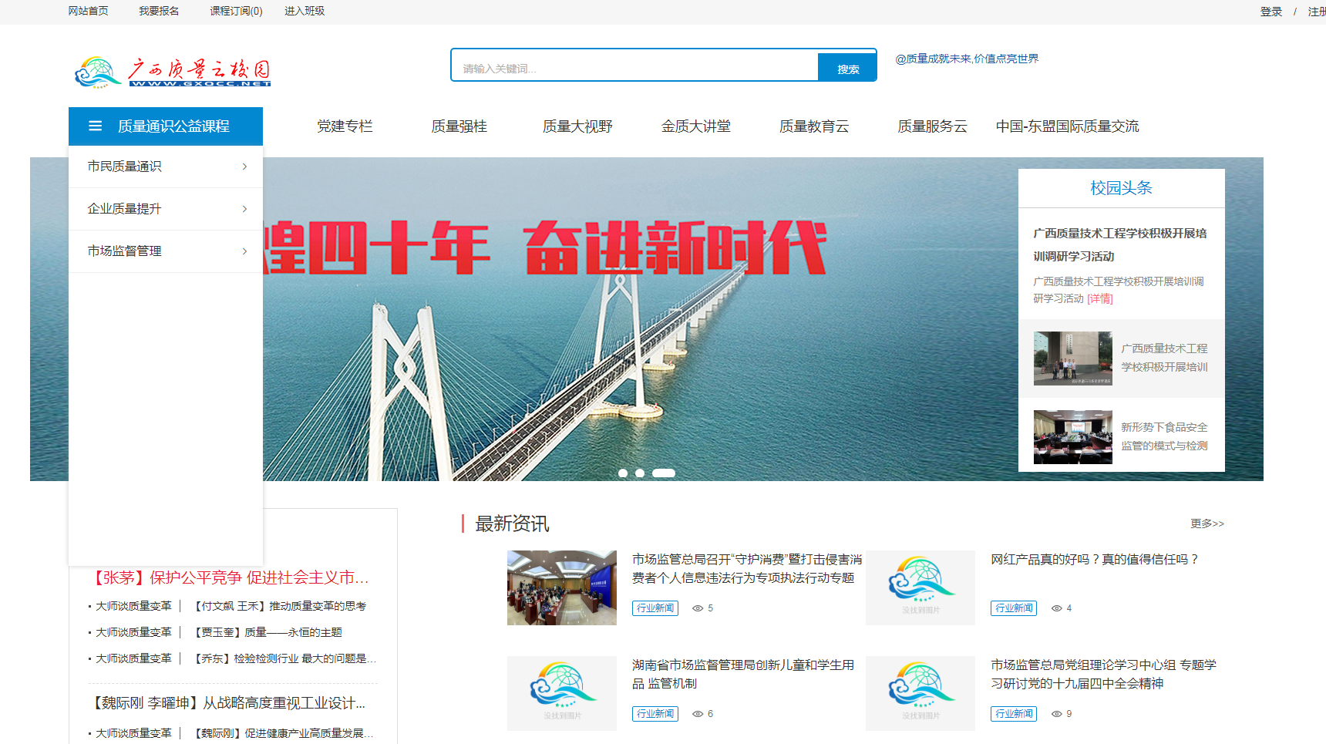Open 【付文飙 王禾】推动质量变革的思考
Image resolution: width=1326 pixels, height=744 pixels.
[x=278, y=607]
